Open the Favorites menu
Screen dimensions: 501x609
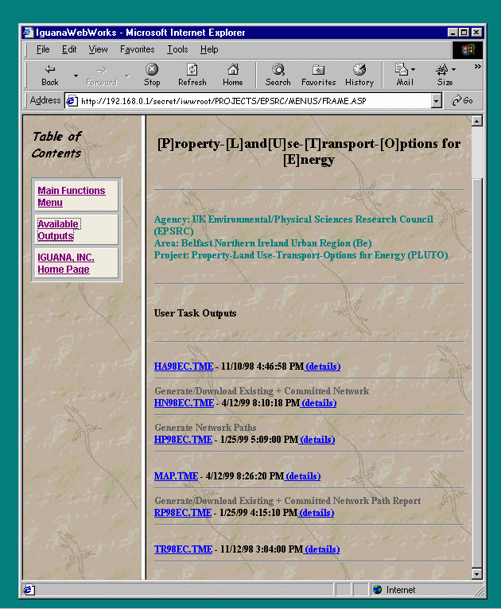[137, 49]
